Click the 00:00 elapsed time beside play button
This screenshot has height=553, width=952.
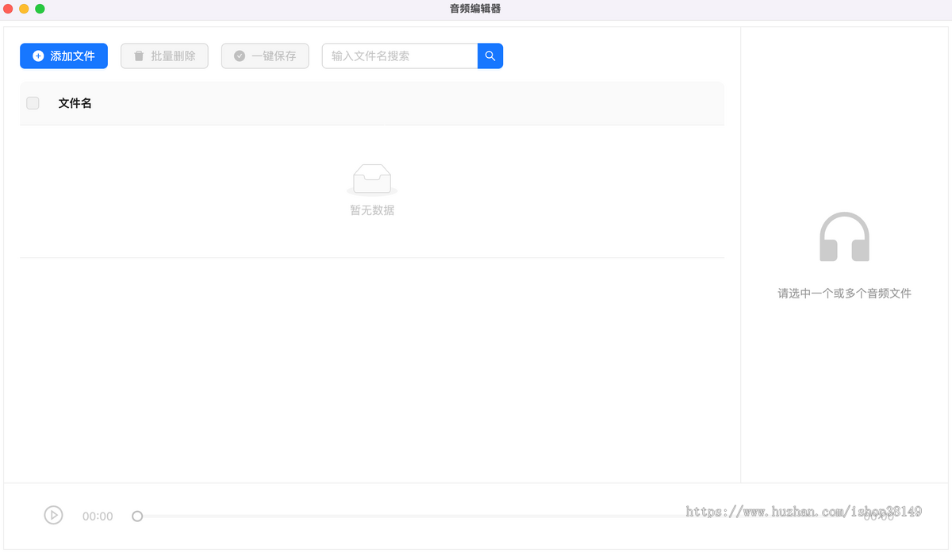98,517
